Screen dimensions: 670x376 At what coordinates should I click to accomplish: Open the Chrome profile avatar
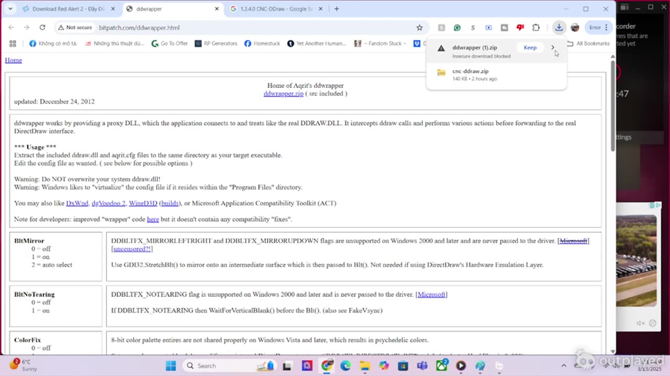click(x=575, y=28)
